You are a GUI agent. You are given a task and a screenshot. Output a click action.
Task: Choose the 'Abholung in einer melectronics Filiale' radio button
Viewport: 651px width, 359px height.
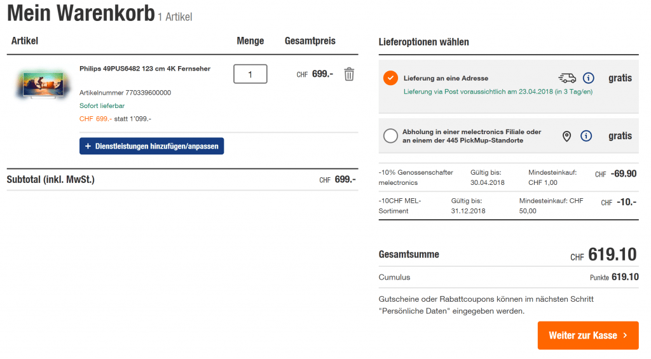(x=390, y=136)
